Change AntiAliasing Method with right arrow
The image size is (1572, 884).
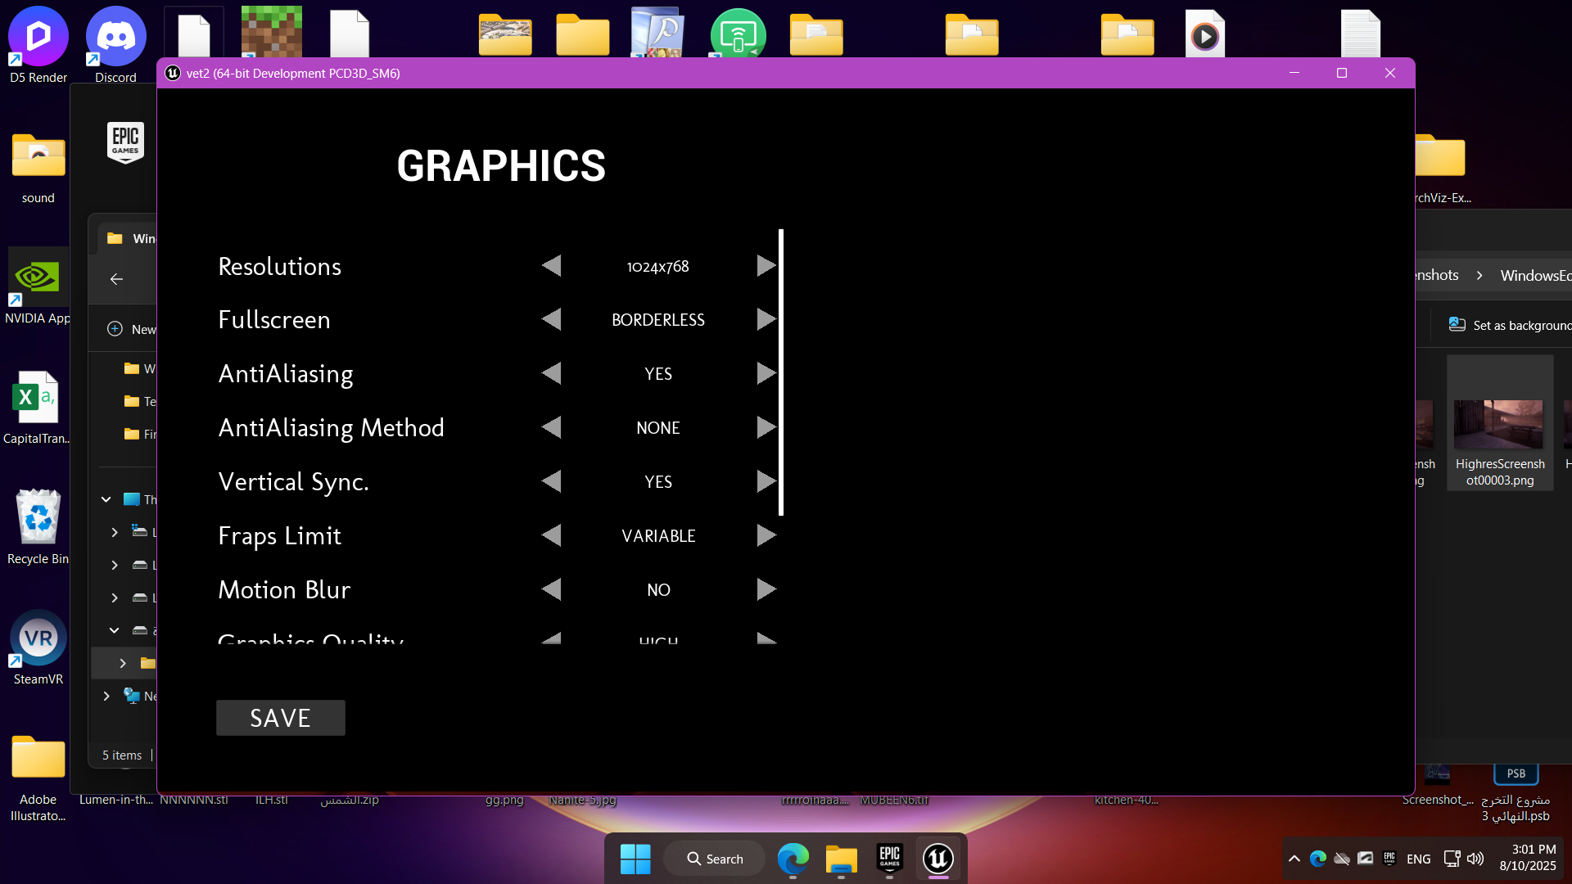pyautogui.click(x=766, y=427)
